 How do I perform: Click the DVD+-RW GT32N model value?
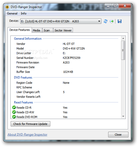point(74,48)
